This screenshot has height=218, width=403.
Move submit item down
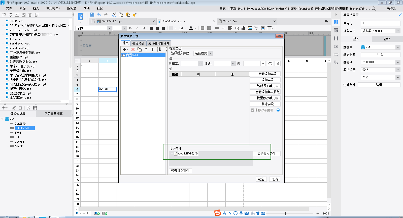(x=152, y=49)
